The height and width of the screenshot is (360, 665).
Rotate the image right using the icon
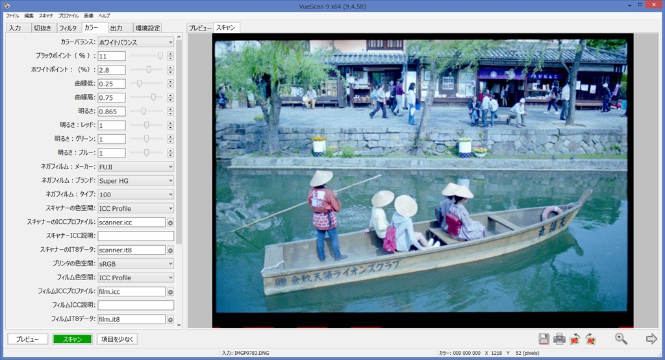pos(590,339)
